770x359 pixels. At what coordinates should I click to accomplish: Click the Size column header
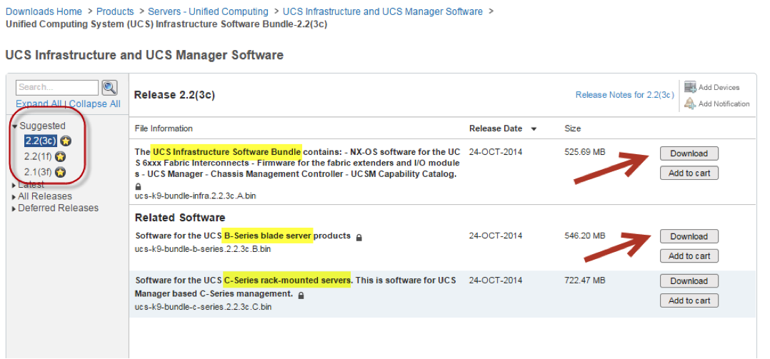click(x=573, y=128)
